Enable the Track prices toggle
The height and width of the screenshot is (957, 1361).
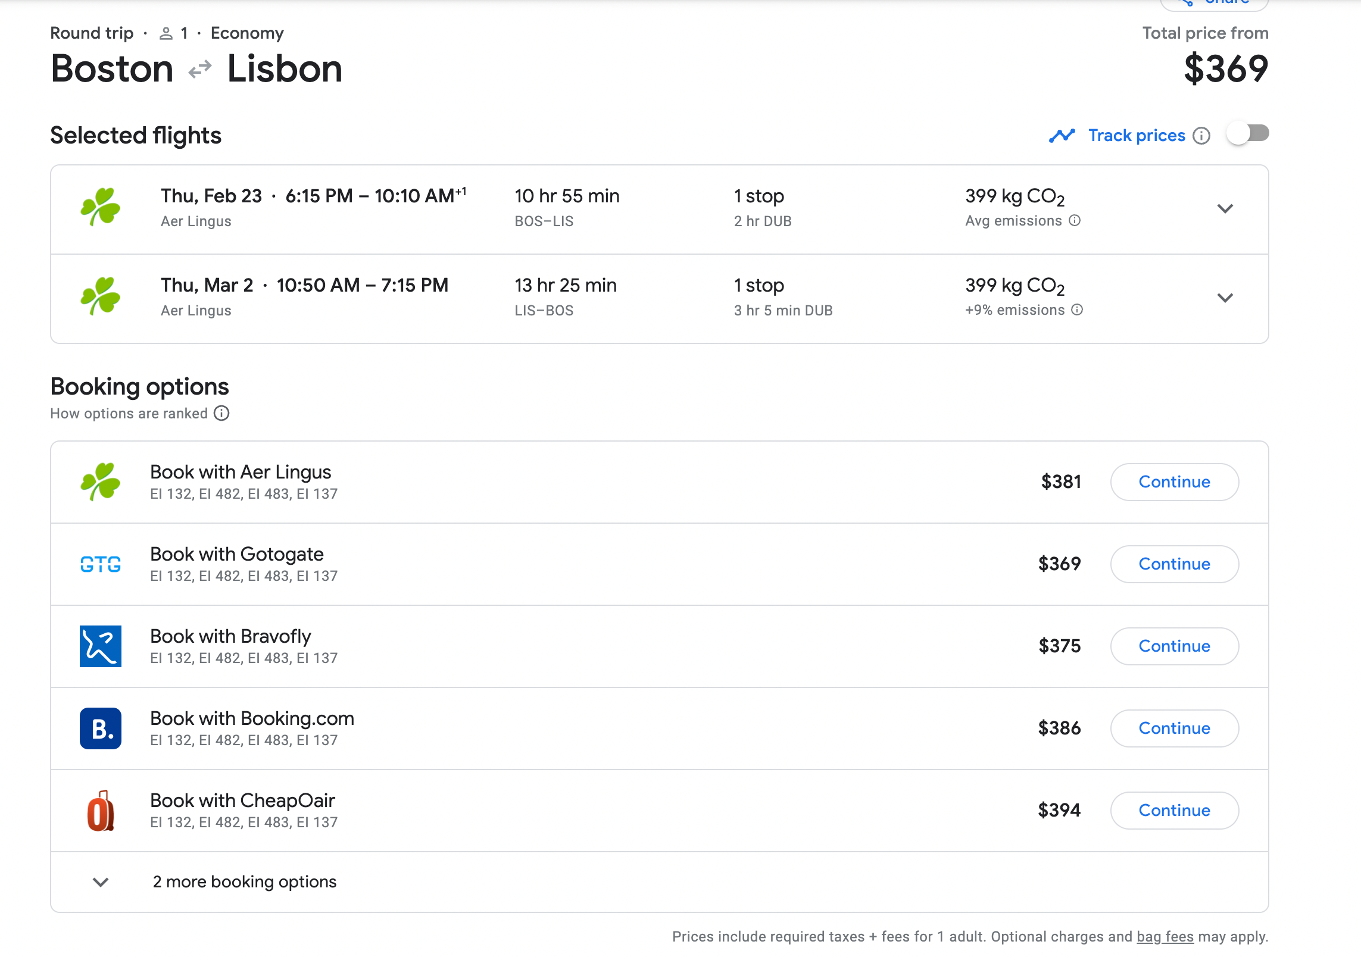(1248, 134)
